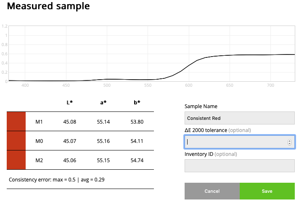Click the L* column header

pos(70,103)
